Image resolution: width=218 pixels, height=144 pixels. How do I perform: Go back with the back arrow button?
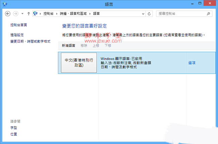click(x=8, y=14)
